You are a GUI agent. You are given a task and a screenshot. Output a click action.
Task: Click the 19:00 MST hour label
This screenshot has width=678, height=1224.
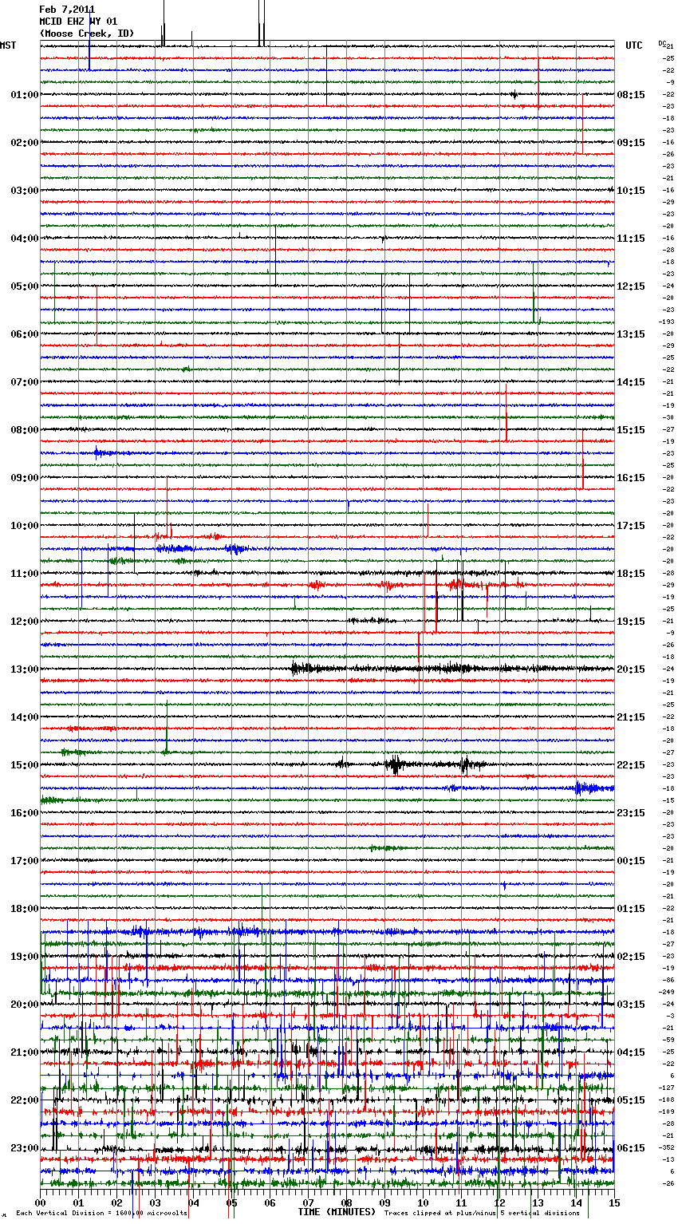[x=25, y=957]
